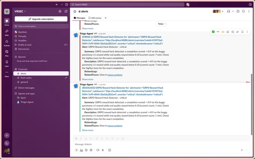Screen dimensions: 255x159
Task: Star the #alerts channel
Action: [75, 11]
